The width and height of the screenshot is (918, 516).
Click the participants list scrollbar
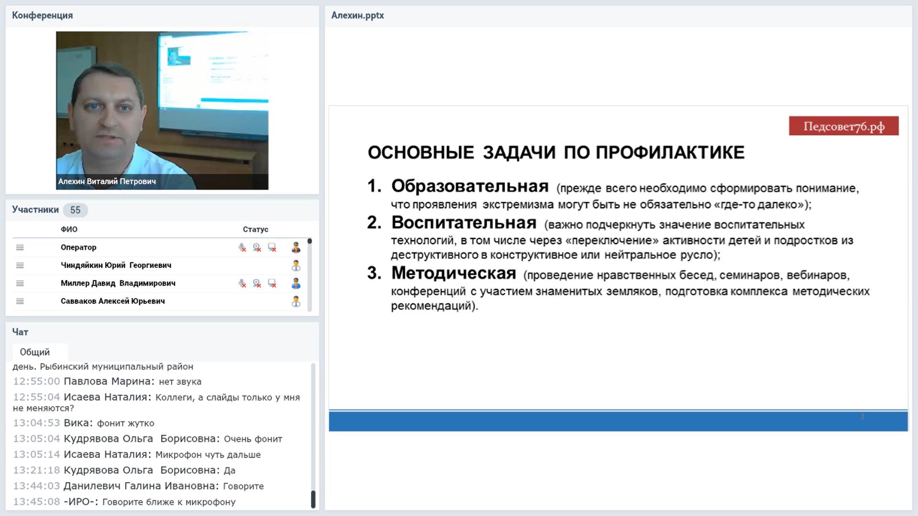click(x=310, y=275)
